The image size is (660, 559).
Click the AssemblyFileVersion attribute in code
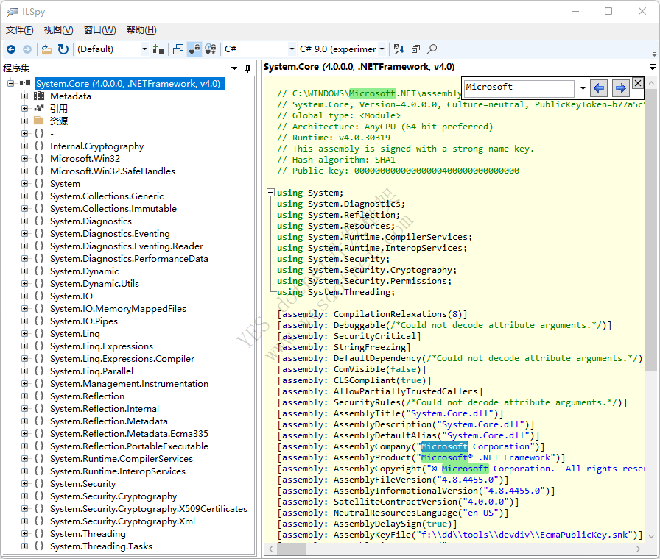382,480
